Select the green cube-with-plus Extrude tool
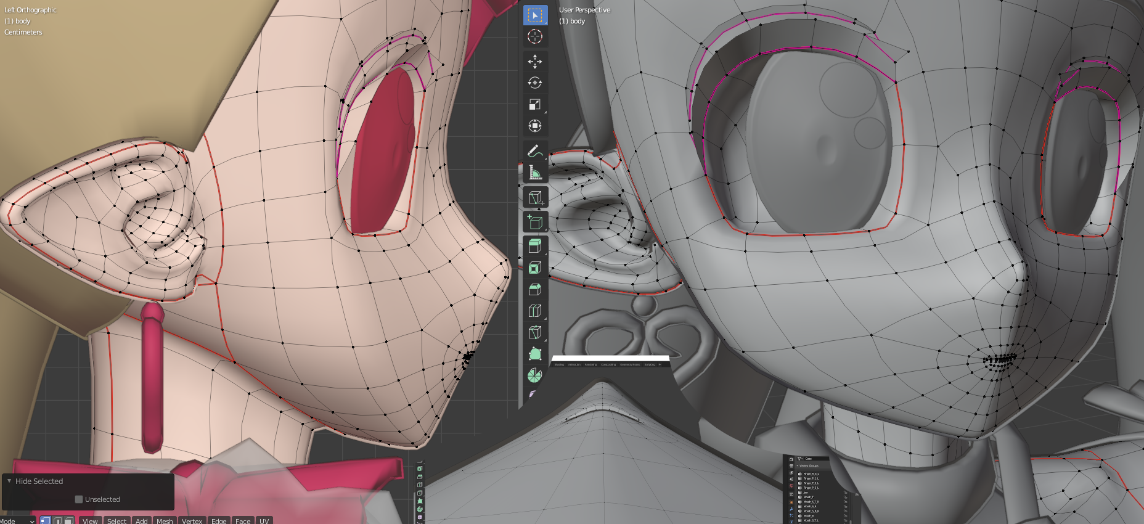The height and width of the screenshot is (524, 1144). coord(535,221)
